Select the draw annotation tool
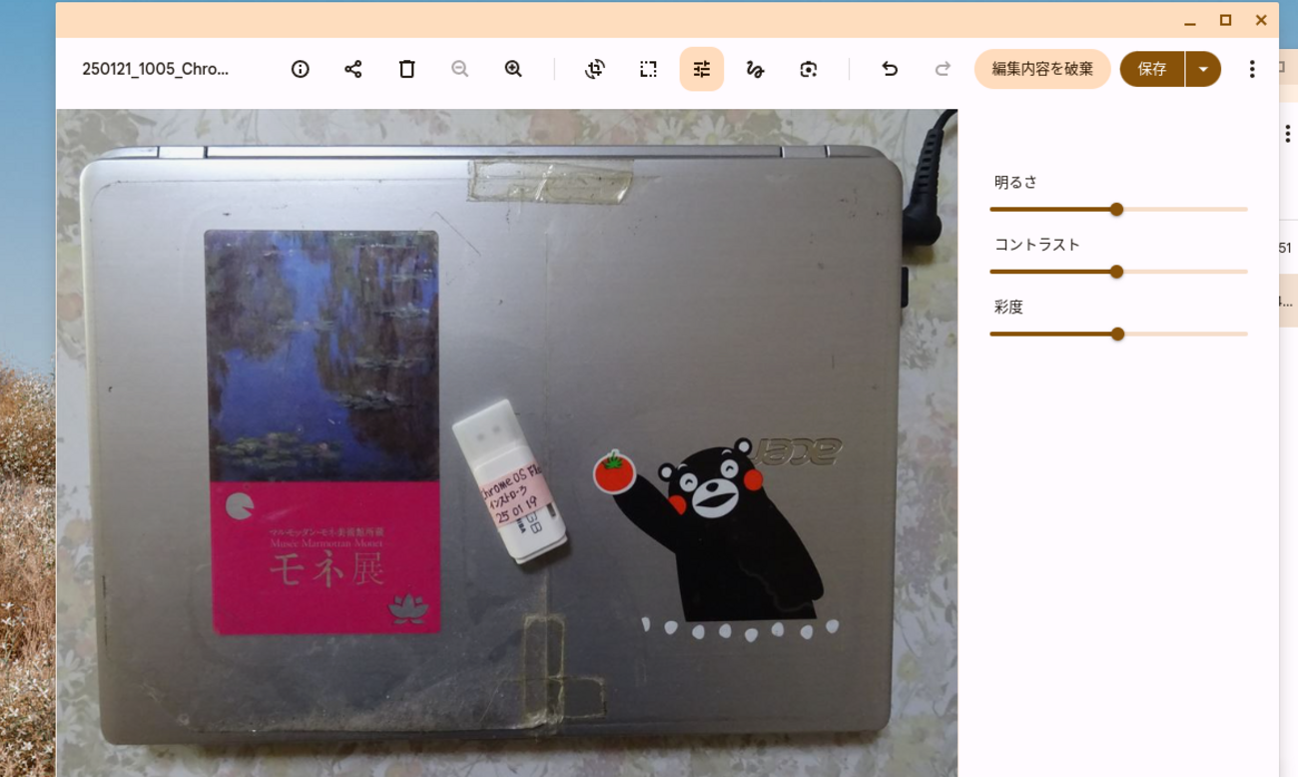This screenshot has width=1298, height=777. coord(755,69)
